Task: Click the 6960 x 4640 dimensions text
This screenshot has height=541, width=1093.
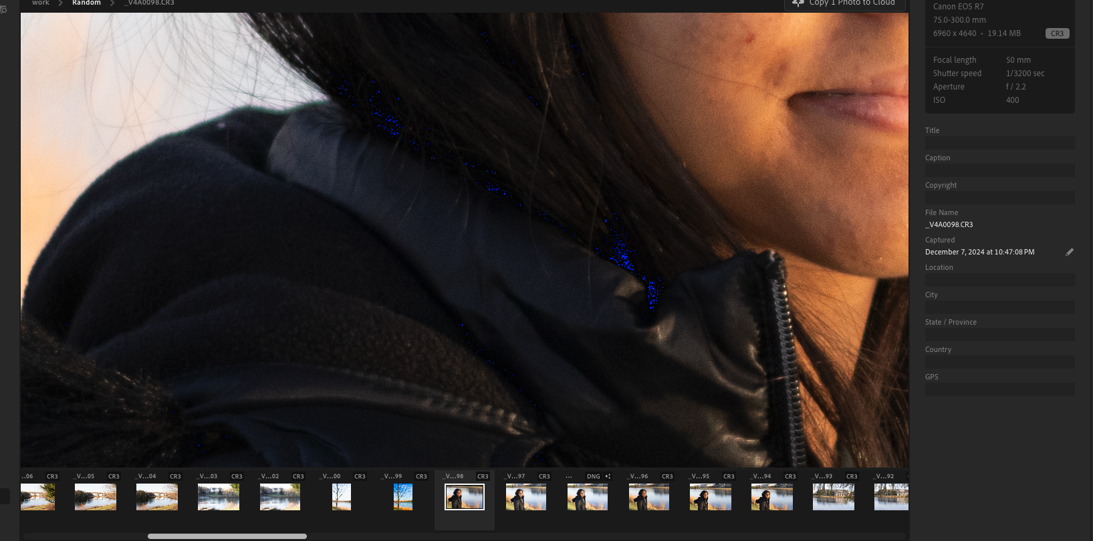Action: click(x=955, y=33)
